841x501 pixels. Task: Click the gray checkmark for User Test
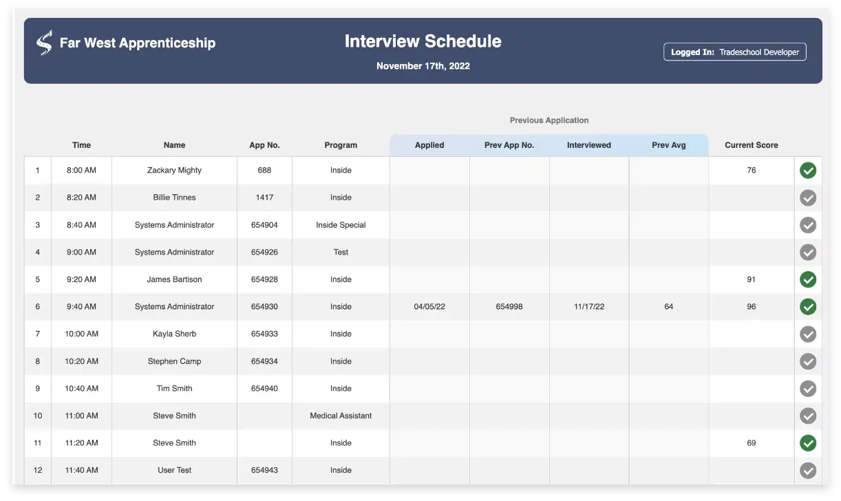808,470
